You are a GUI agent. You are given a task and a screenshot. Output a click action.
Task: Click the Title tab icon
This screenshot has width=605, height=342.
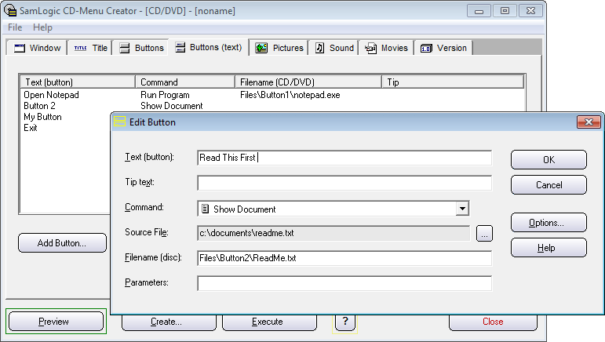(x=80, y=48)
